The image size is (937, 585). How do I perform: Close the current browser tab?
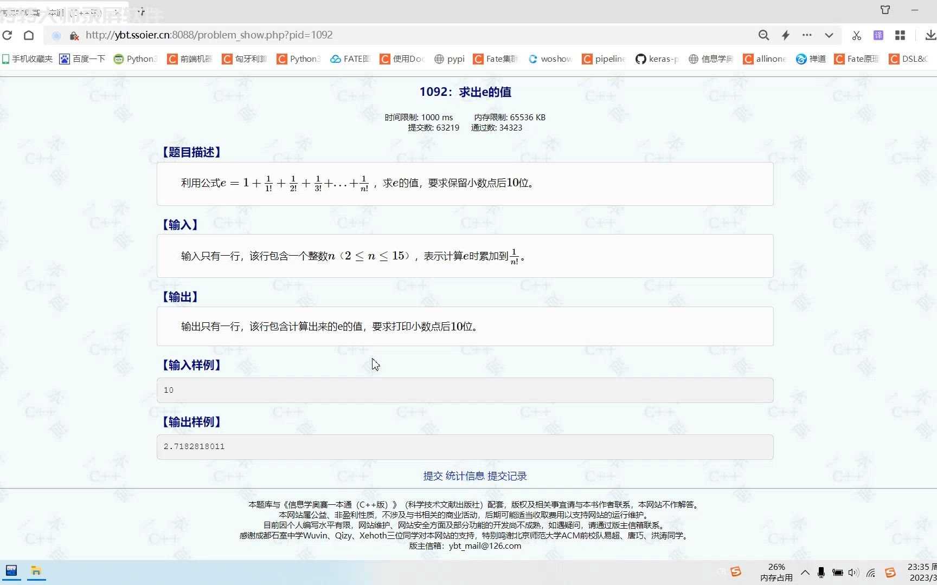pos(116,11)
